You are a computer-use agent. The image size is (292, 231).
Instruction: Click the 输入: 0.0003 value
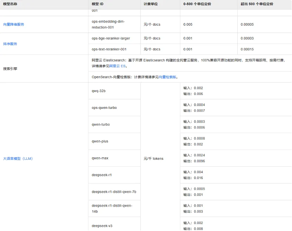(194, 122)
